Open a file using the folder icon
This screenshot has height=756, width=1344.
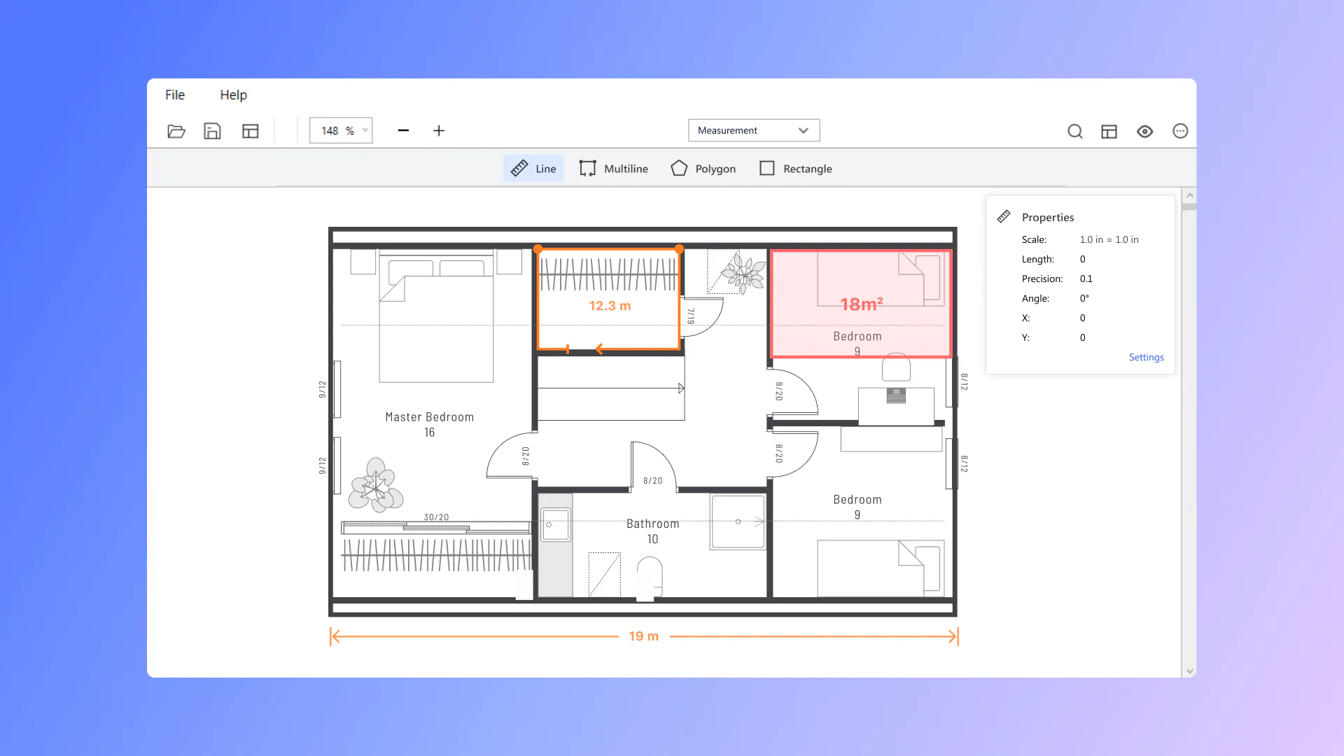pyautogui.click(x=176, y=131)
